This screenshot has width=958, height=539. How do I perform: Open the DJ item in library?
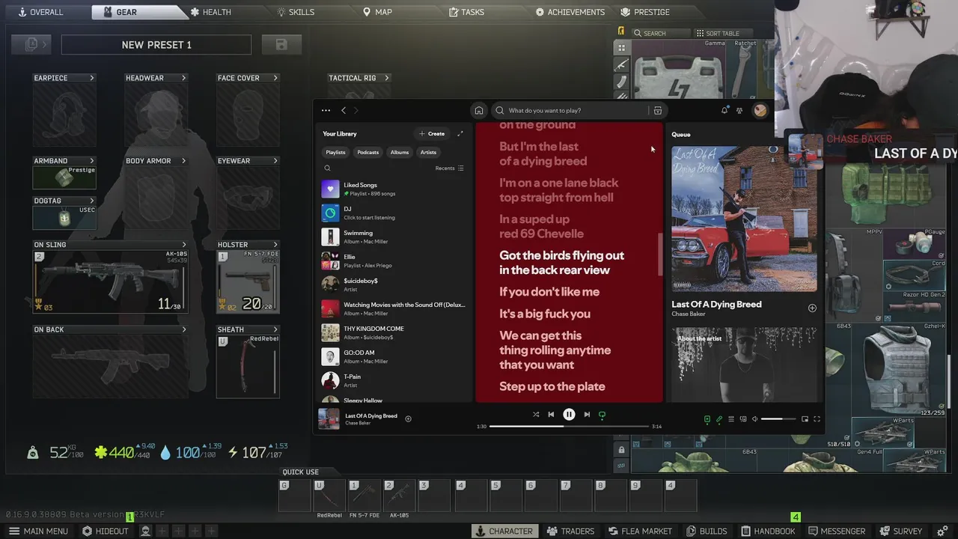point(394,213)
